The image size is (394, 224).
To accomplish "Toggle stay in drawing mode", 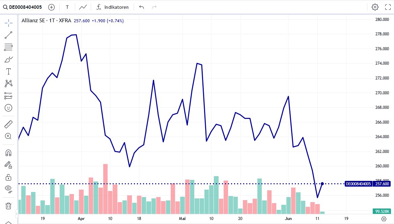I will (x=8, y=165).
